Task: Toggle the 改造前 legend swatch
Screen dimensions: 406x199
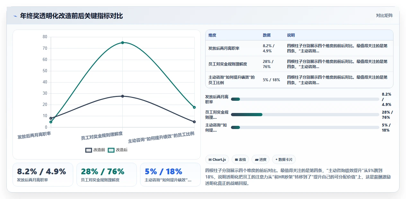Action: tap(89, 150)
